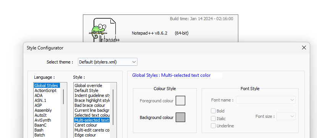Choose Assembly from the Language list
Image resolution: width=317 pixels, height=138 pixels.
click(x=43, y=110)
